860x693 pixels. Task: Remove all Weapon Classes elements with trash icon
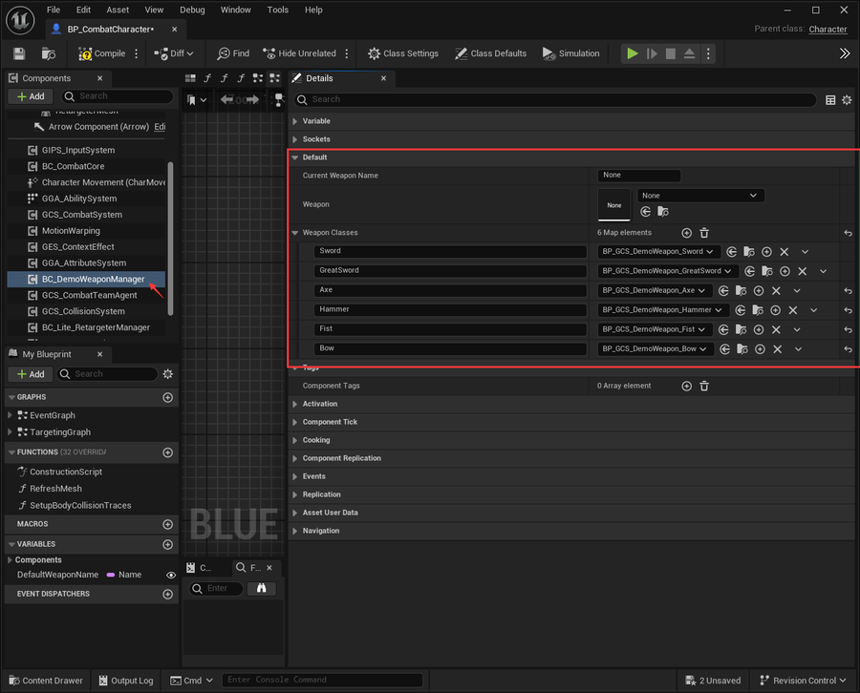(x=704, y=233)
